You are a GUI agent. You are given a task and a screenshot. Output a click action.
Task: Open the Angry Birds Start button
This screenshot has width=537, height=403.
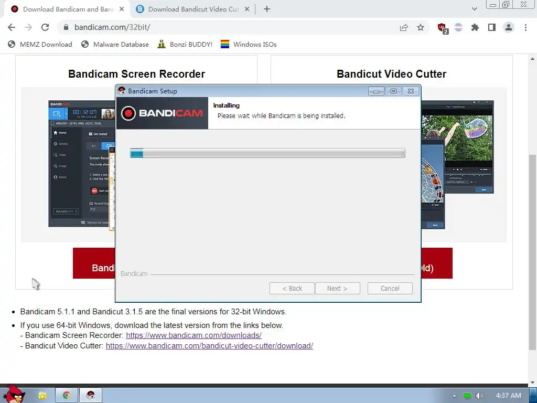click(x=14, y=394)
